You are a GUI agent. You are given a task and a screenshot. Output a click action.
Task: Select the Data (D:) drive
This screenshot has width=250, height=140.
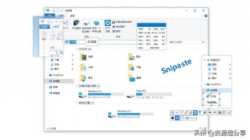coord(149,94)
